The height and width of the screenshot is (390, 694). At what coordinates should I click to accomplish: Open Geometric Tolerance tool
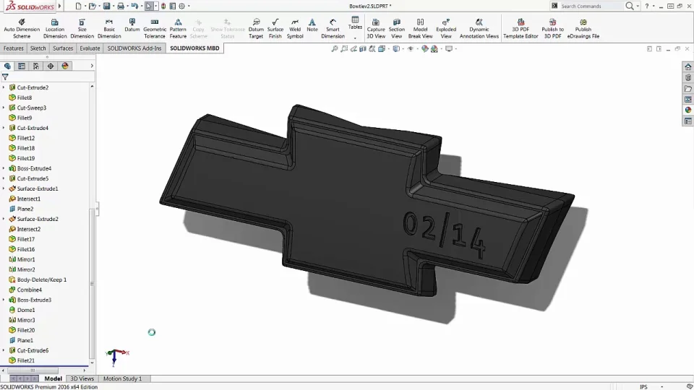click(x=155, y=29)
